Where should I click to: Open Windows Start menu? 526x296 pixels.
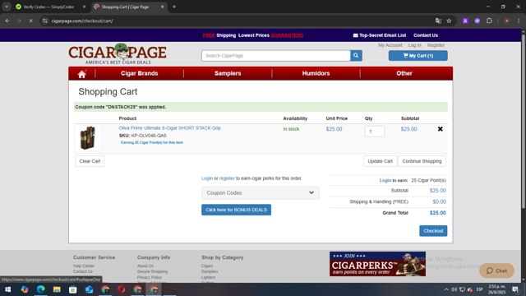click(x=7, y=289)
